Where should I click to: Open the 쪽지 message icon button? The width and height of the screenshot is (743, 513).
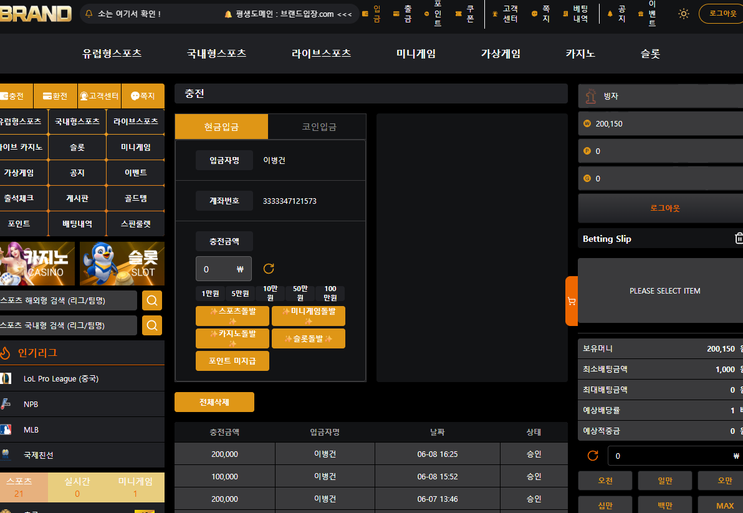143,96
